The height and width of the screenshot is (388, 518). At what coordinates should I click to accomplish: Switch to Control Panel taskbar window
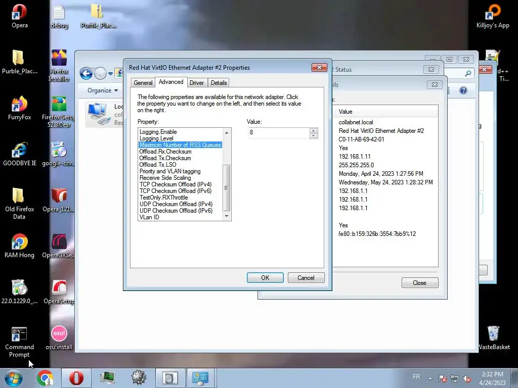pyautogui.click(x=200, y=378)
